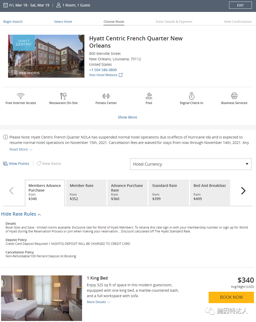Image resolution: width=256 pixels, height=322 pixels.
Task: Click the Free Internet Access wifi icon
Action: (21, 96)
